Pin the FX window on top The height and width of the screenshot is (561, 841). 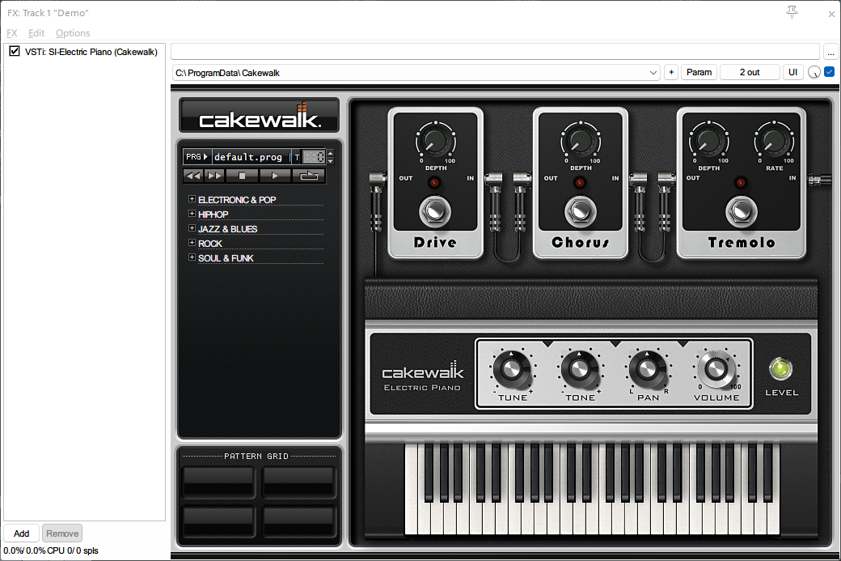792,12
